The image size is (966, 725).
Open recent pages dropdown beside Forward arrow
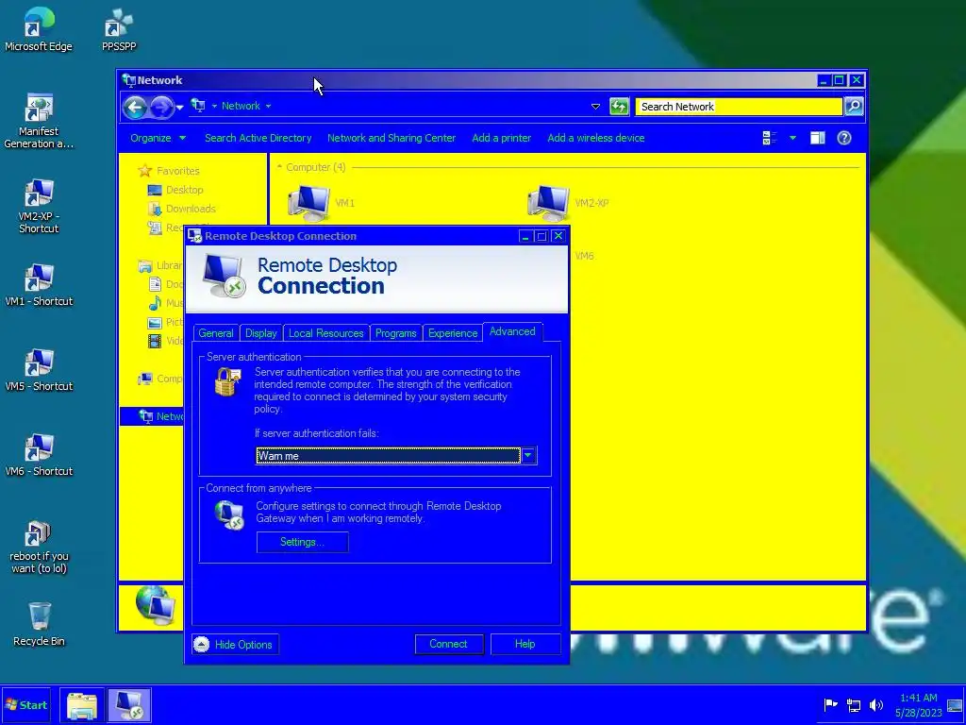click(x=179, y=108)
